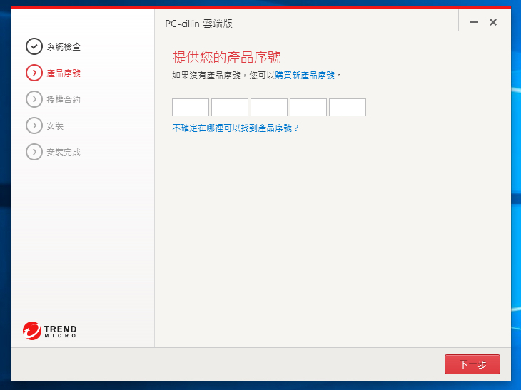Click the 下一步 button
Image resolution: width=521 pixels, height=390 pixels.
pyautogui.click(x=472, y=364)
